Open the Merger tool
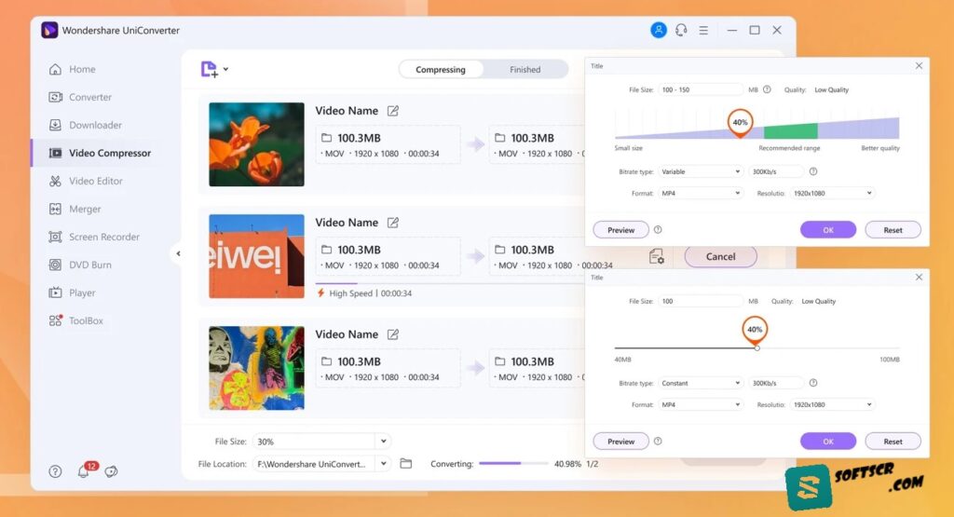 (x=75, y=210)
